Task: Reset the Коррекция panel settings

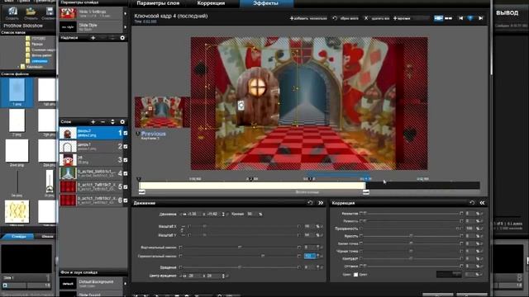Action: [x=472, y=203]
